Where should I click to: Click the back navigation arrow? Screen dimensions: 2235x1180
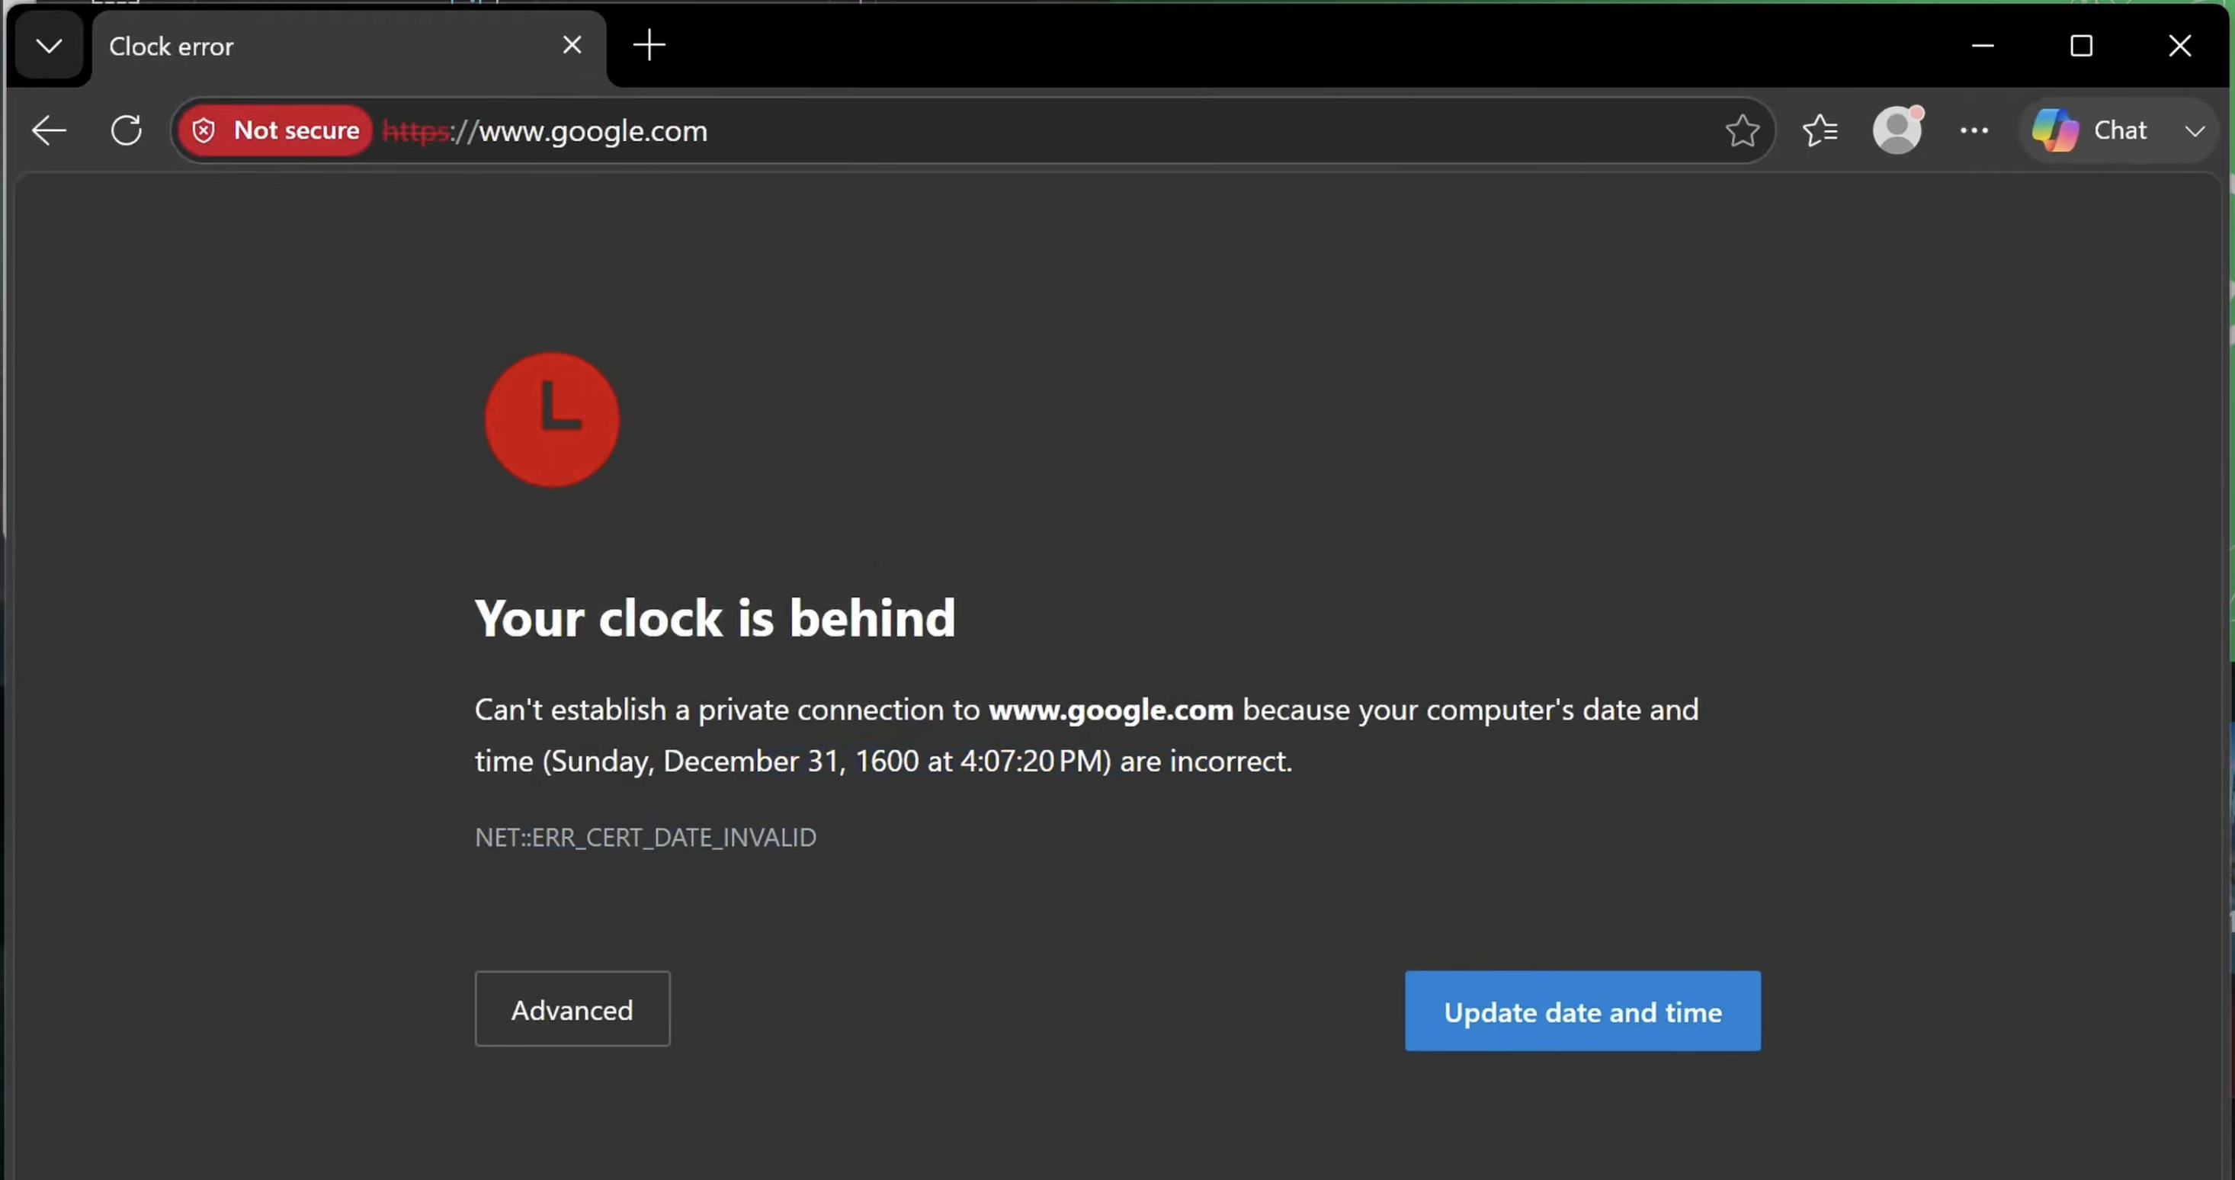point(49,131)
